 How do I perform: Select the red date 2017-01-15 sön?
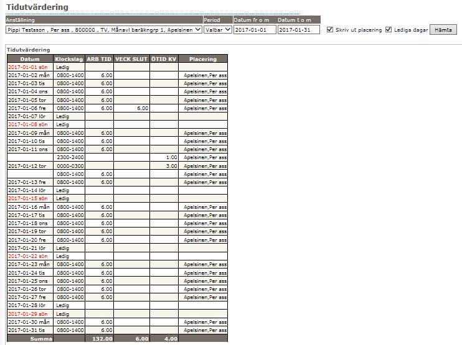point(27,198)
